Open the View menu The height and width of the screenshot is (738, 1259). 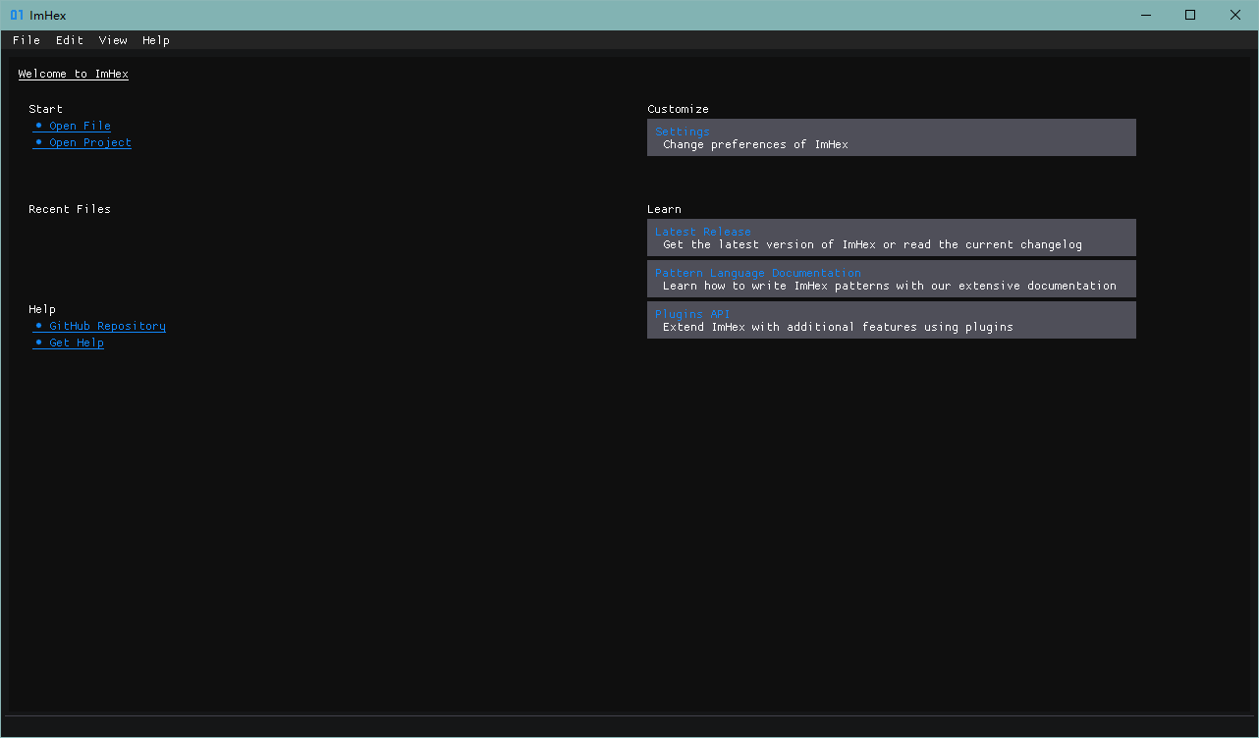coord(113,40)
